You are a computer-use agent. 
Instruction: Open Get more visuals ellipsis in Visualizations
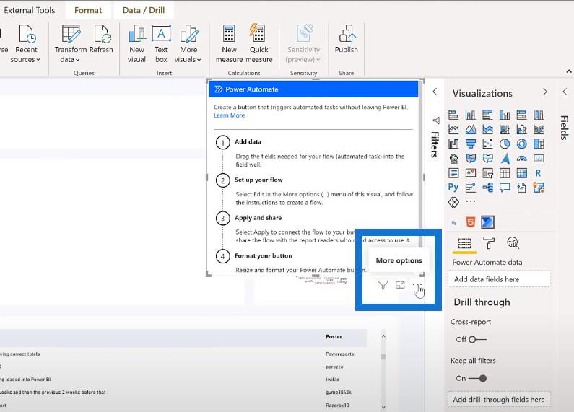point(471,201)
